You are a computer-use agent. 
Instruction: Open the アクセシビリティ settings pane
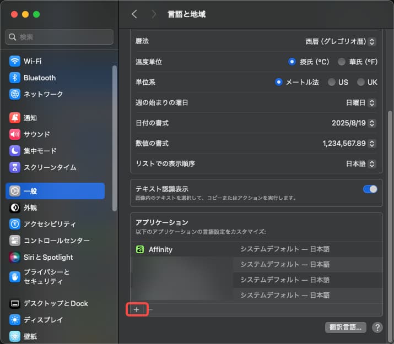click(x=55, y=224)
